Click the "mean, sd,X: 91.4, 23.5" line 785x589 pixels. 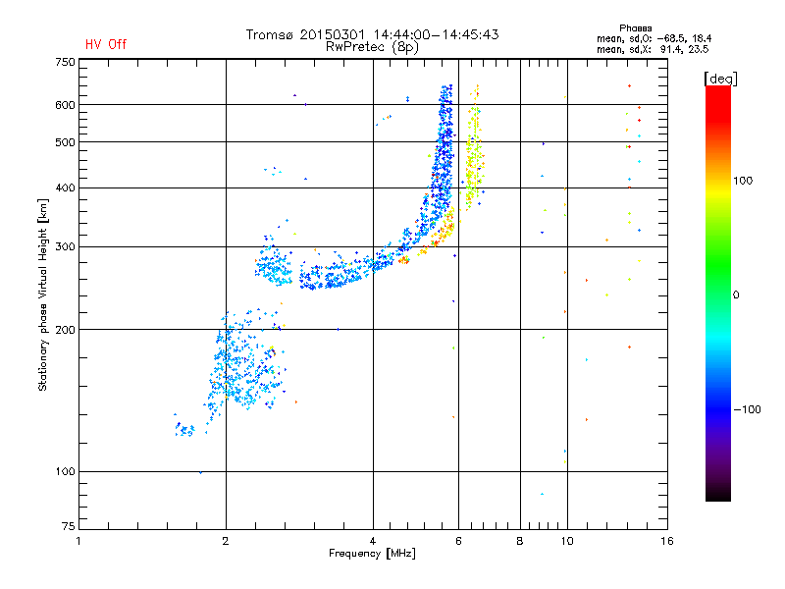653,49
